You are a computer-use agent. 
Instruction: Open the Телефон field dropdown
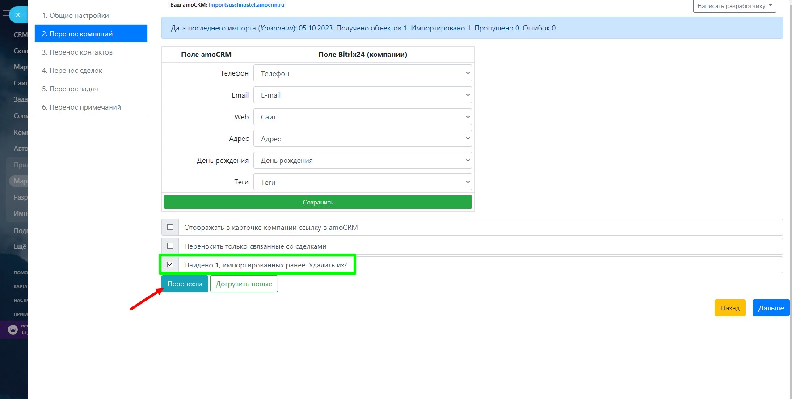(x=362, y=73)
